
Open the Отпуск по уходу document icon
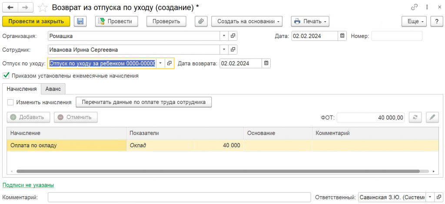(169, 63)
